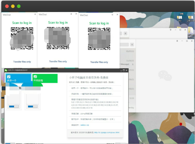Click Transfer files only in the leftmost login window
Image resolution: width=195 pixels, height=144 pixels.
coord(22,62)
